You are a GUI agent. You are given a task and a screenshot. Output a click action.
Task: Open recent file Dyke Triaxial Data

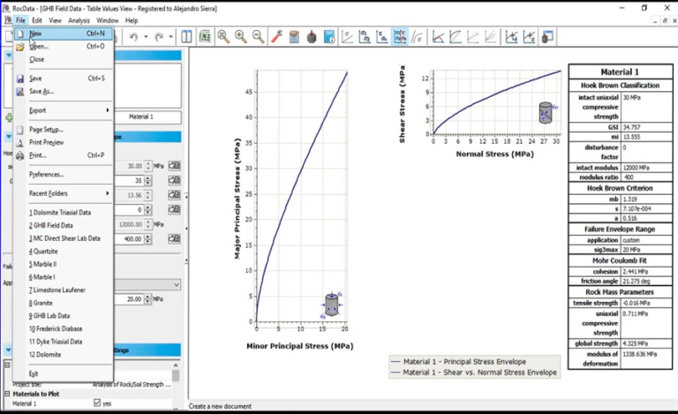tap(64, 342)
